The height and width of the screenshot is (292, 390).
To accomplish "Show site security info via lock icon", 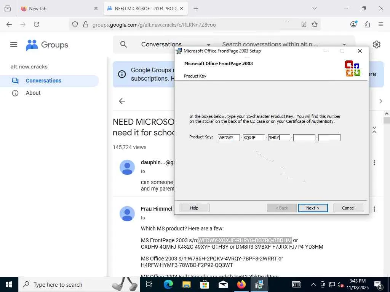I will click(86, 24).
